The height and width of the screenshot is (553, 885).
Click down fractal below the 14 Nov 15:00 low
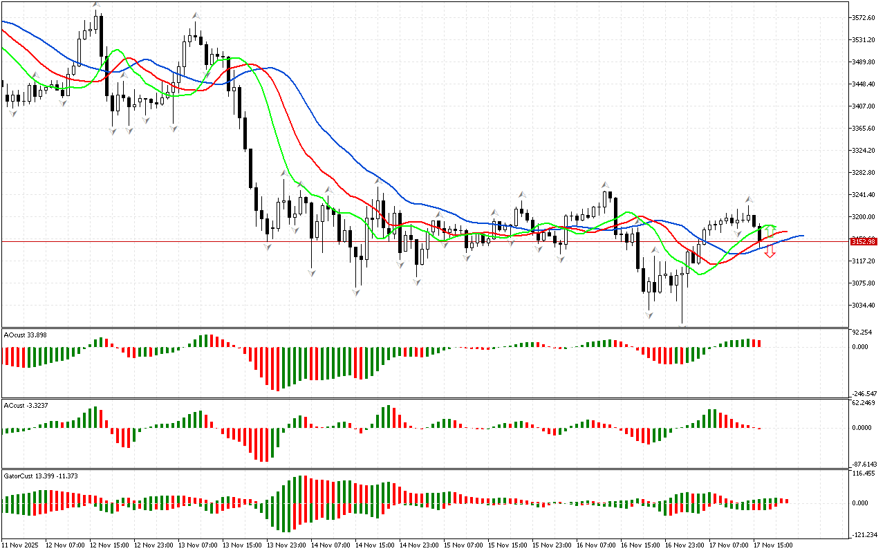click(356, 292)
